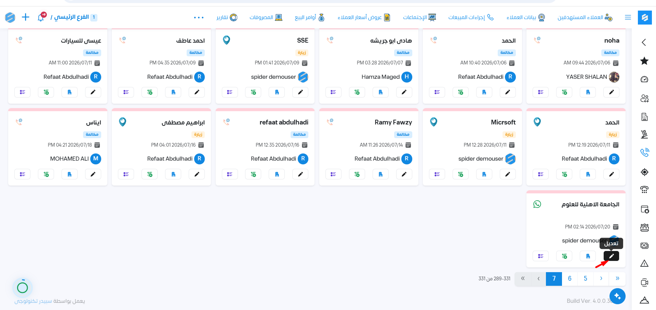Screen dimensions: 656x310
Task: Open the تقارير reports menu
Action: (227, 17)
